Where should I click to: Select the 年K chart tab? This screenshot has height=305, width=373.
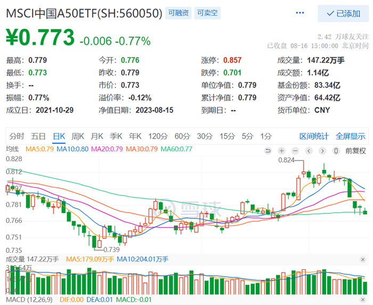click(x=135, y=136)
